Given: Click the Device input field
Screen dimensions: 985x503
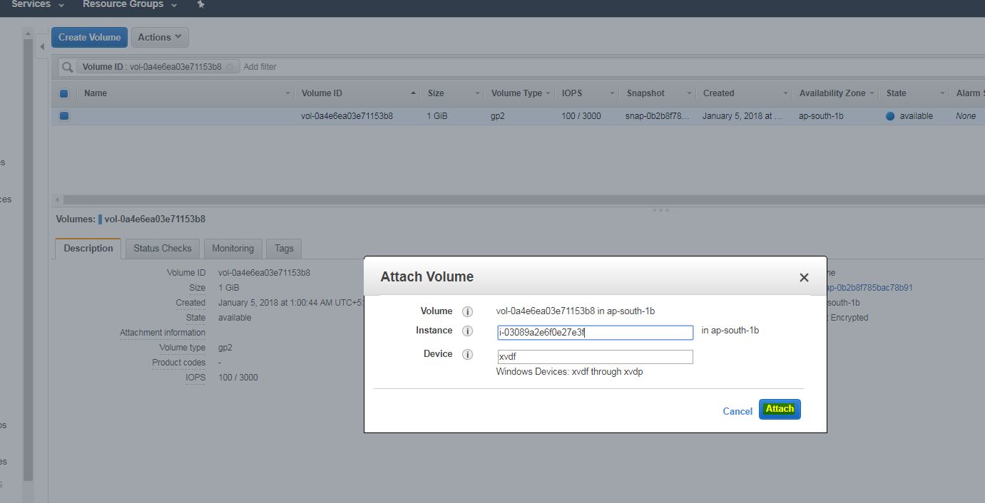Looking at the screenshot, I should point(595,357).
